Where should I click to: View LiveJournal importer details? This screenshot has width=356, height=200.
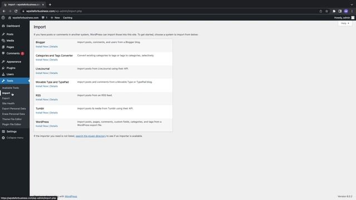[x=54, y=73]
